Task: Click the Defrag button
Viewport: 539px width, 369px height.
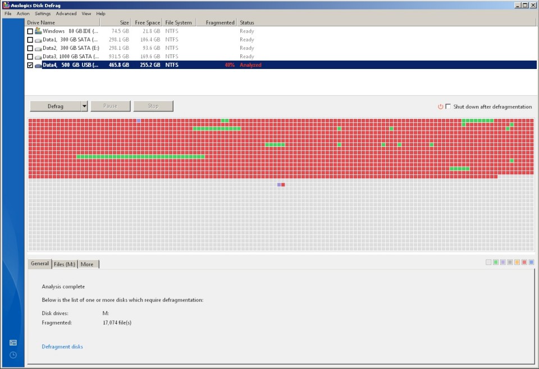Action: coord(56,107)
